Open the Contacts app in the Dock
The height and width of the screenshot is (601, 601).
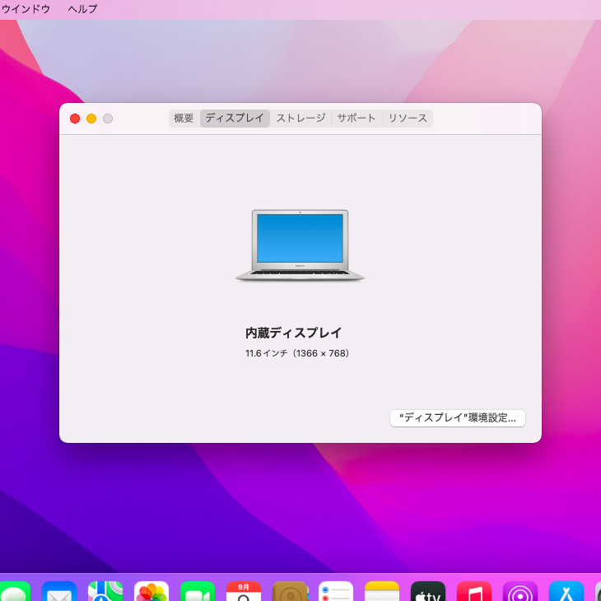pyautogui.click(x=290, y=591)
